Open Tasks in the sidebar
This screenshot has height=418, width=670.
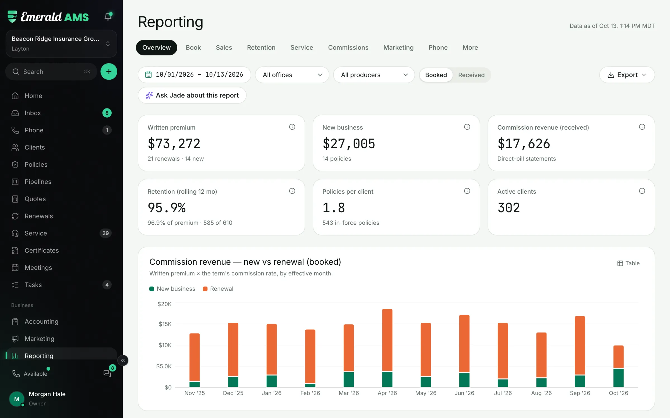click(61, 285)
